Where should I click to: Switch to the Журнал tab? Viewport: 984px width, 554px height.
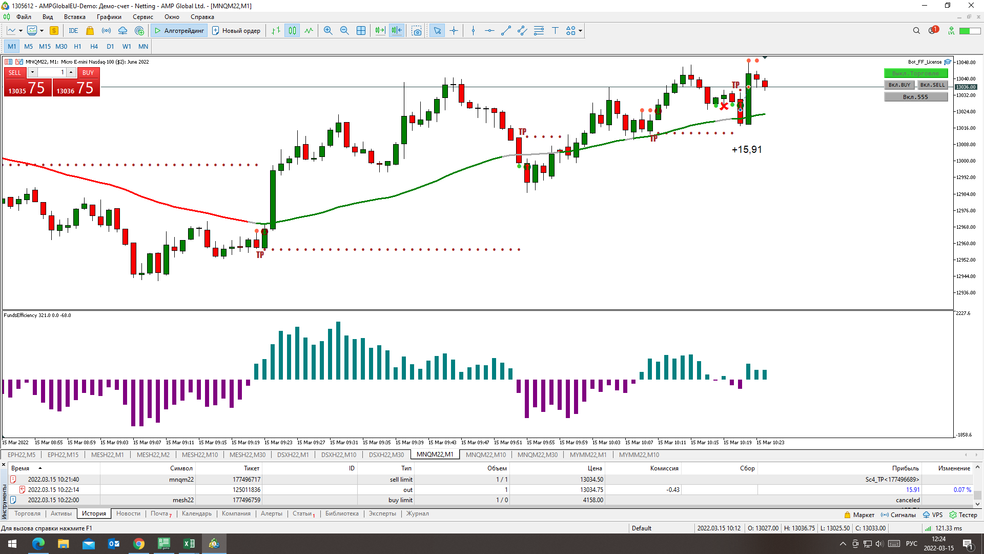point(418,513)
